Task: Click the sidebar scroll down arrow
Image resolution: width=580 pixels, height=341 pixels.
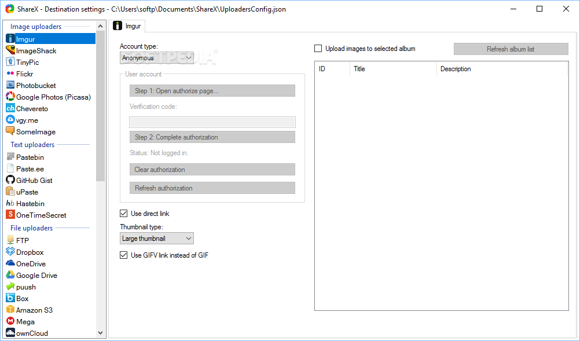Action: [x=100, y=333]
